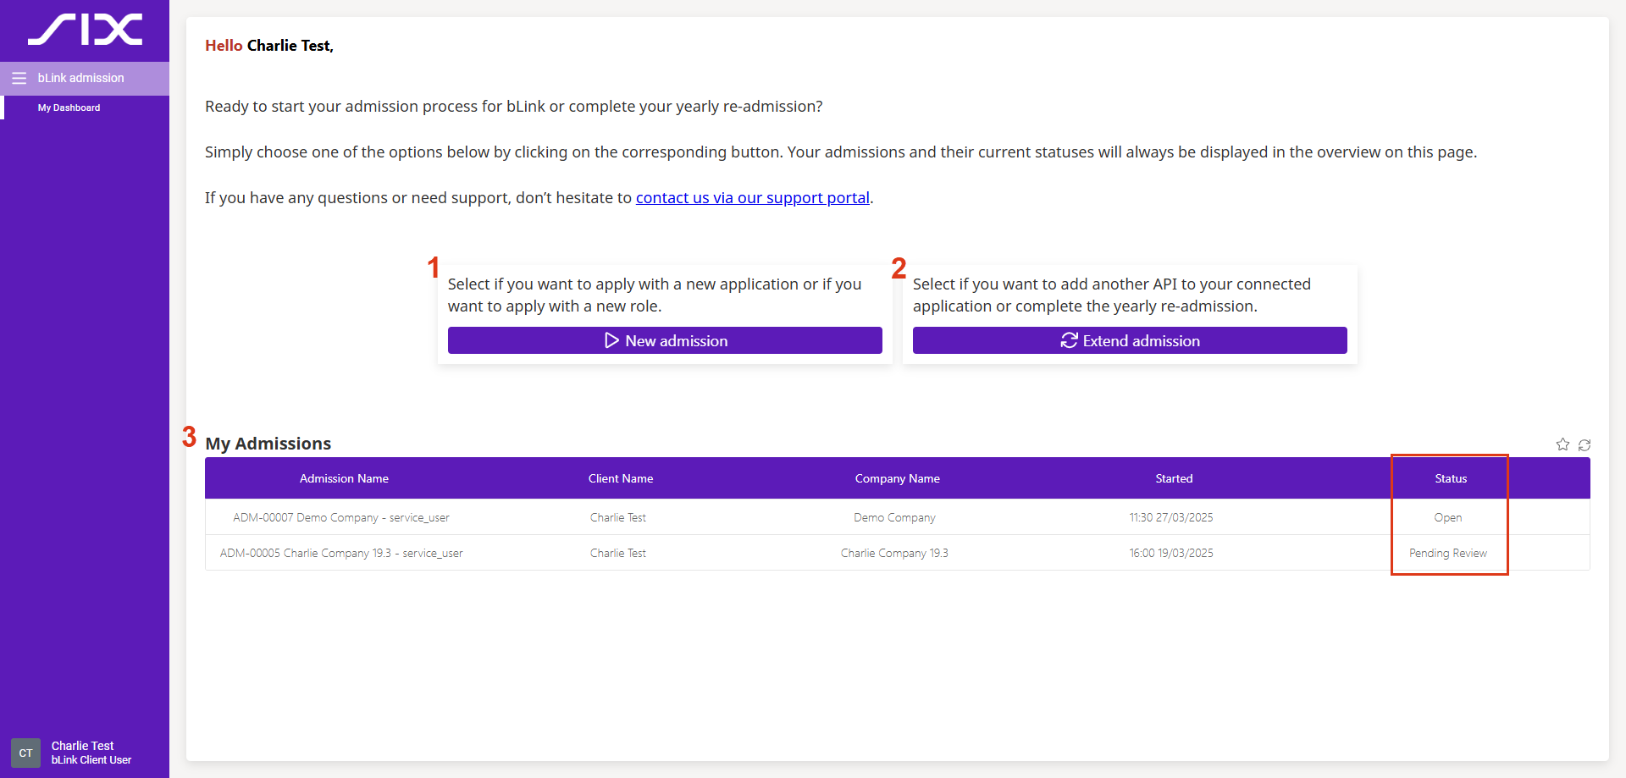Click the CT user avatar
This screenshot has height=778, width=1626.
coord(25,753)
